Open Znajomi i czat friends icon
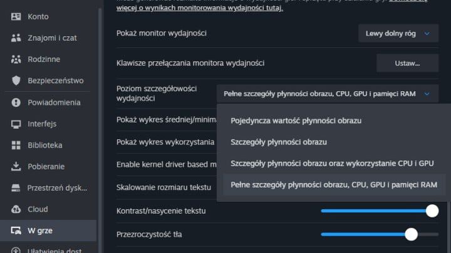The height and width of the screenshot is (253, 451). coord(16,37)
